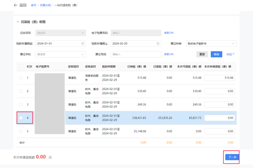253x168 pixels.
Task: Go to 首页 in the breadcrumb
Action: click(x=34, y=5)
